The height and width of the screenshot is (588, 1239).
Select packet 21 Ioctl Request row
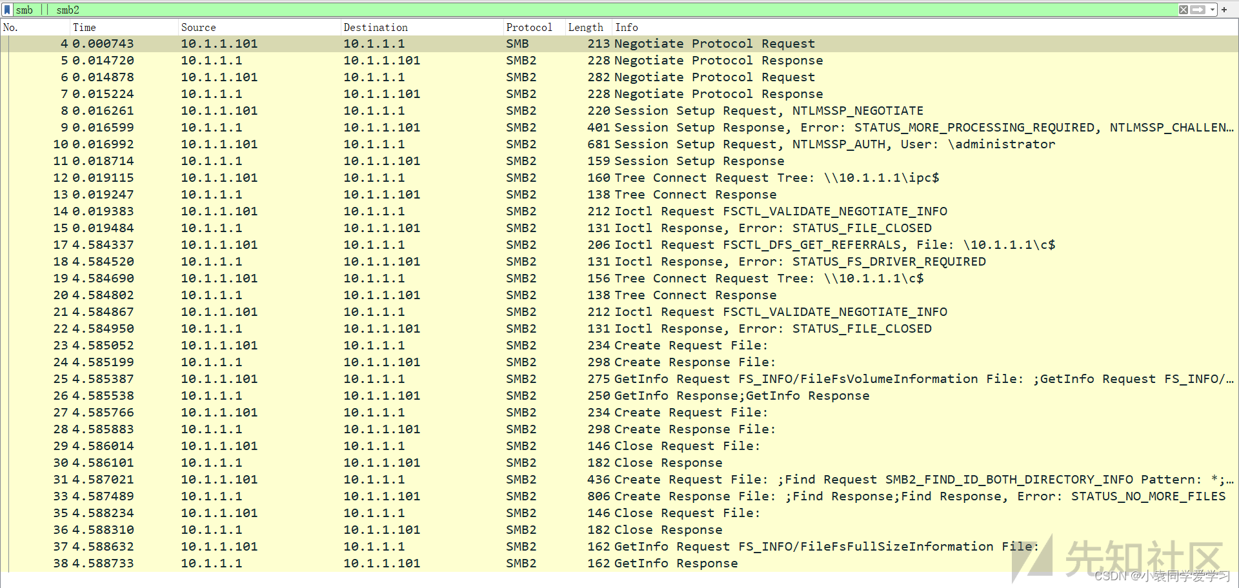pos(619,312)
